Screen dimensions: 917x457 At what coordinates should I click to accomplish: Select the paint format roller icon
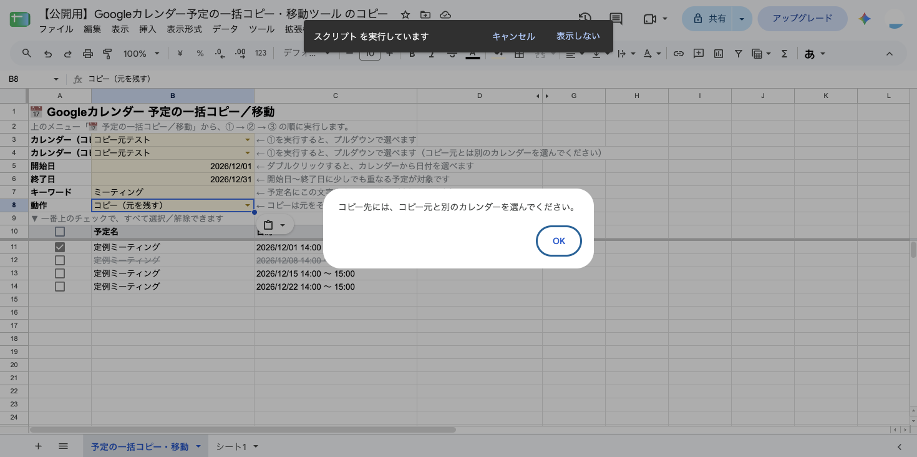(107, 54)
